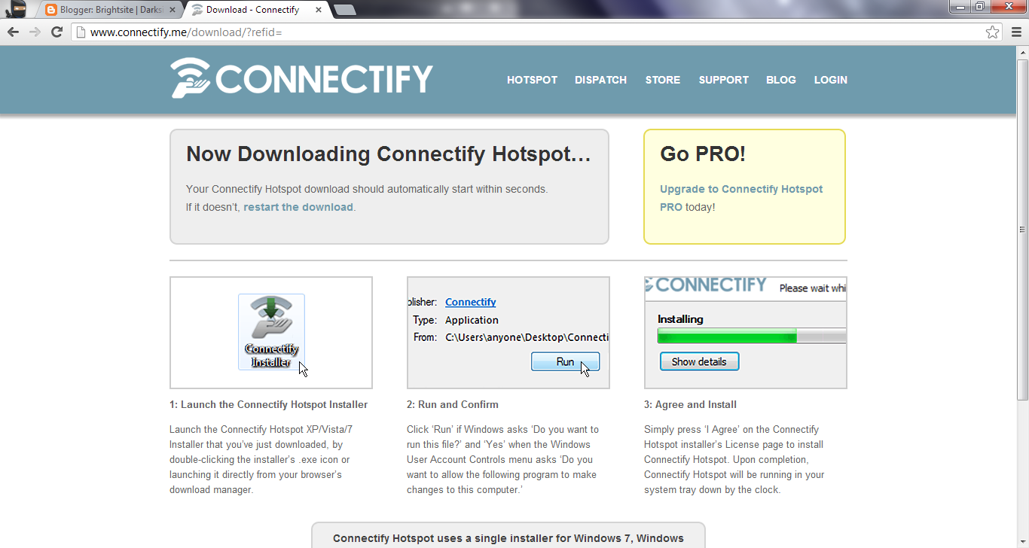
Task: Reload the page with the refresh icon
Action: pos(57,32)
